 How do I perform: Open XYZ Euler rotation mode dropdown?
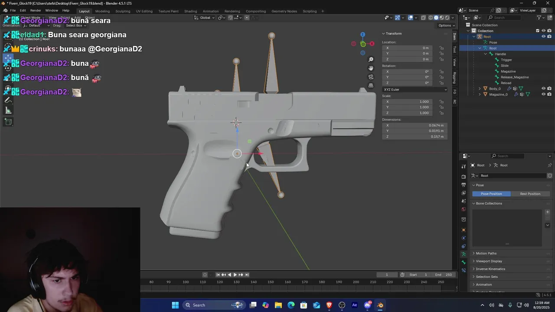414,90
